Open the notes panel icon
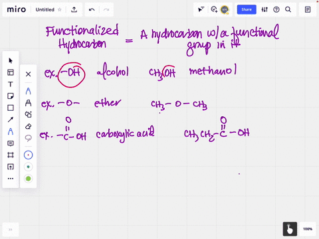 click(308, 9)
